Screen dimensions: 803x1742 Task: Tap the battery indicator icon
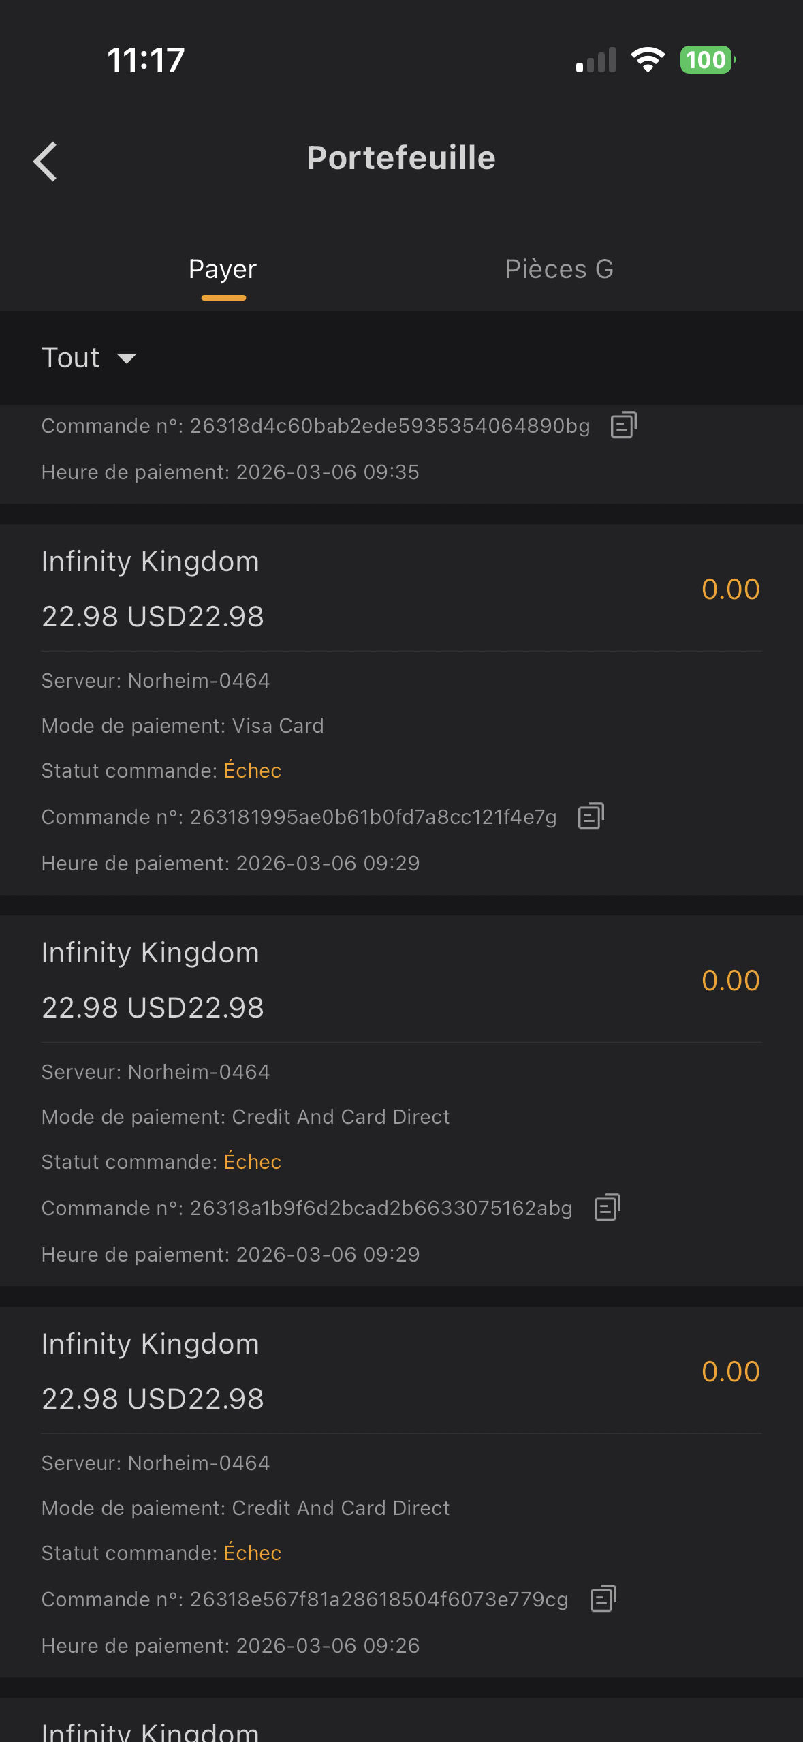pos(707,60)
